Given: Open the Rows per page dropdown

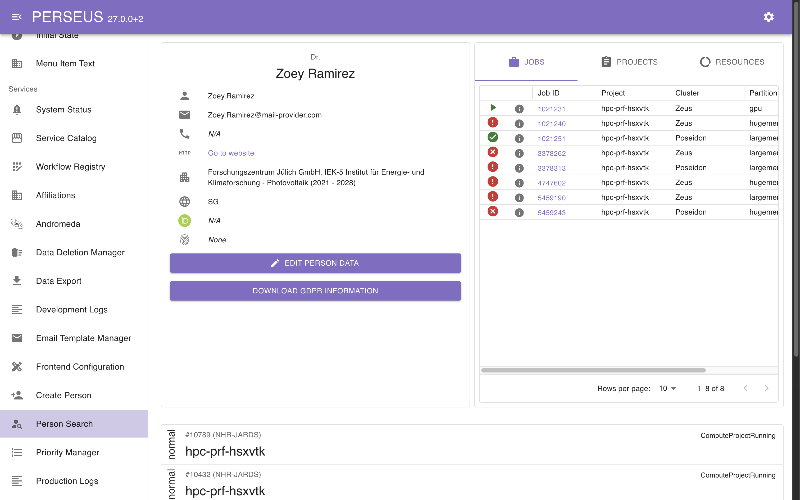Looking at the screenshot, I should (667, 388).
